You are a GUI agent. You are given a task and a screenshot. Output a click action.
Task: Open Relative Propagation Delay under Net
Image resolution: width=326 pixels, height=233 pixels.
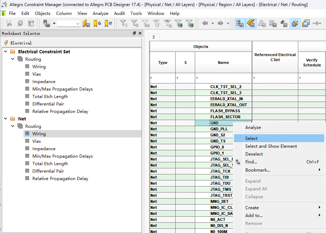(60, 179)
